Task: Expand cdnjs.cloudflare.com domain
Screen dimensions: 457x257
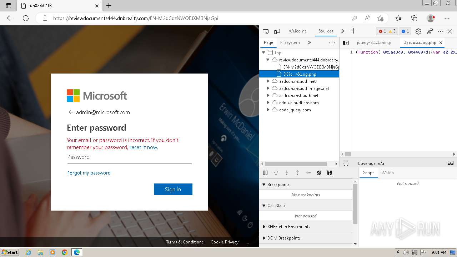Action: pos(268,103)
